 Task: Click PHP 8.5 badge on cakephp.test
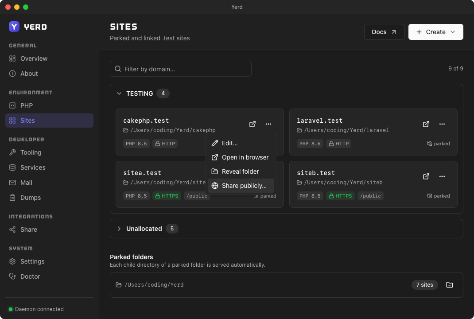(136, 144)
